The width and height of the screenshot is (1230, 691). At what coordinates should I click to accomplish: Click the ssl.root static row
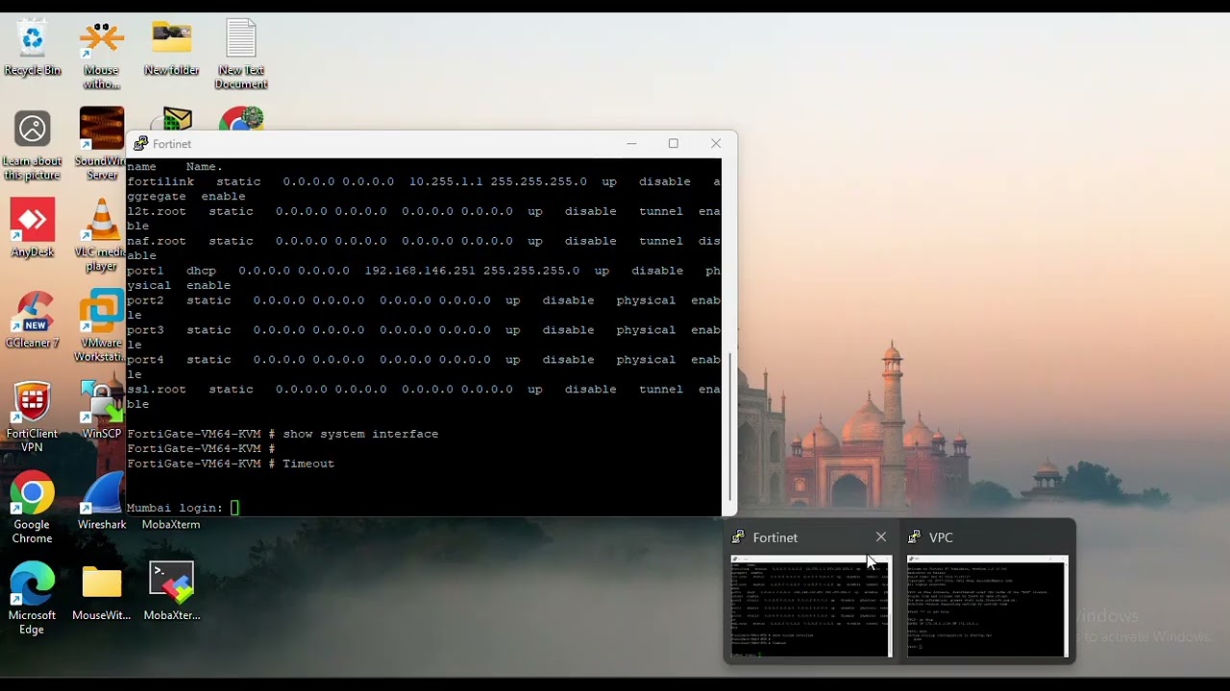point(424,396)
